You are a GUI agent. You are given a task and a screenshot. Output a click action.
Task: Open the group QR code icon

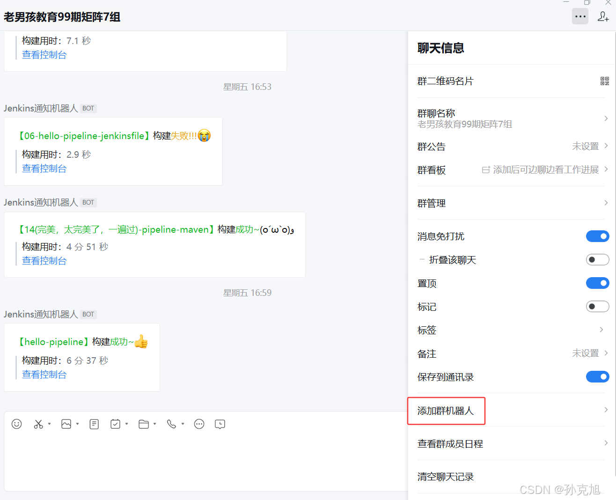click(605, 81)
